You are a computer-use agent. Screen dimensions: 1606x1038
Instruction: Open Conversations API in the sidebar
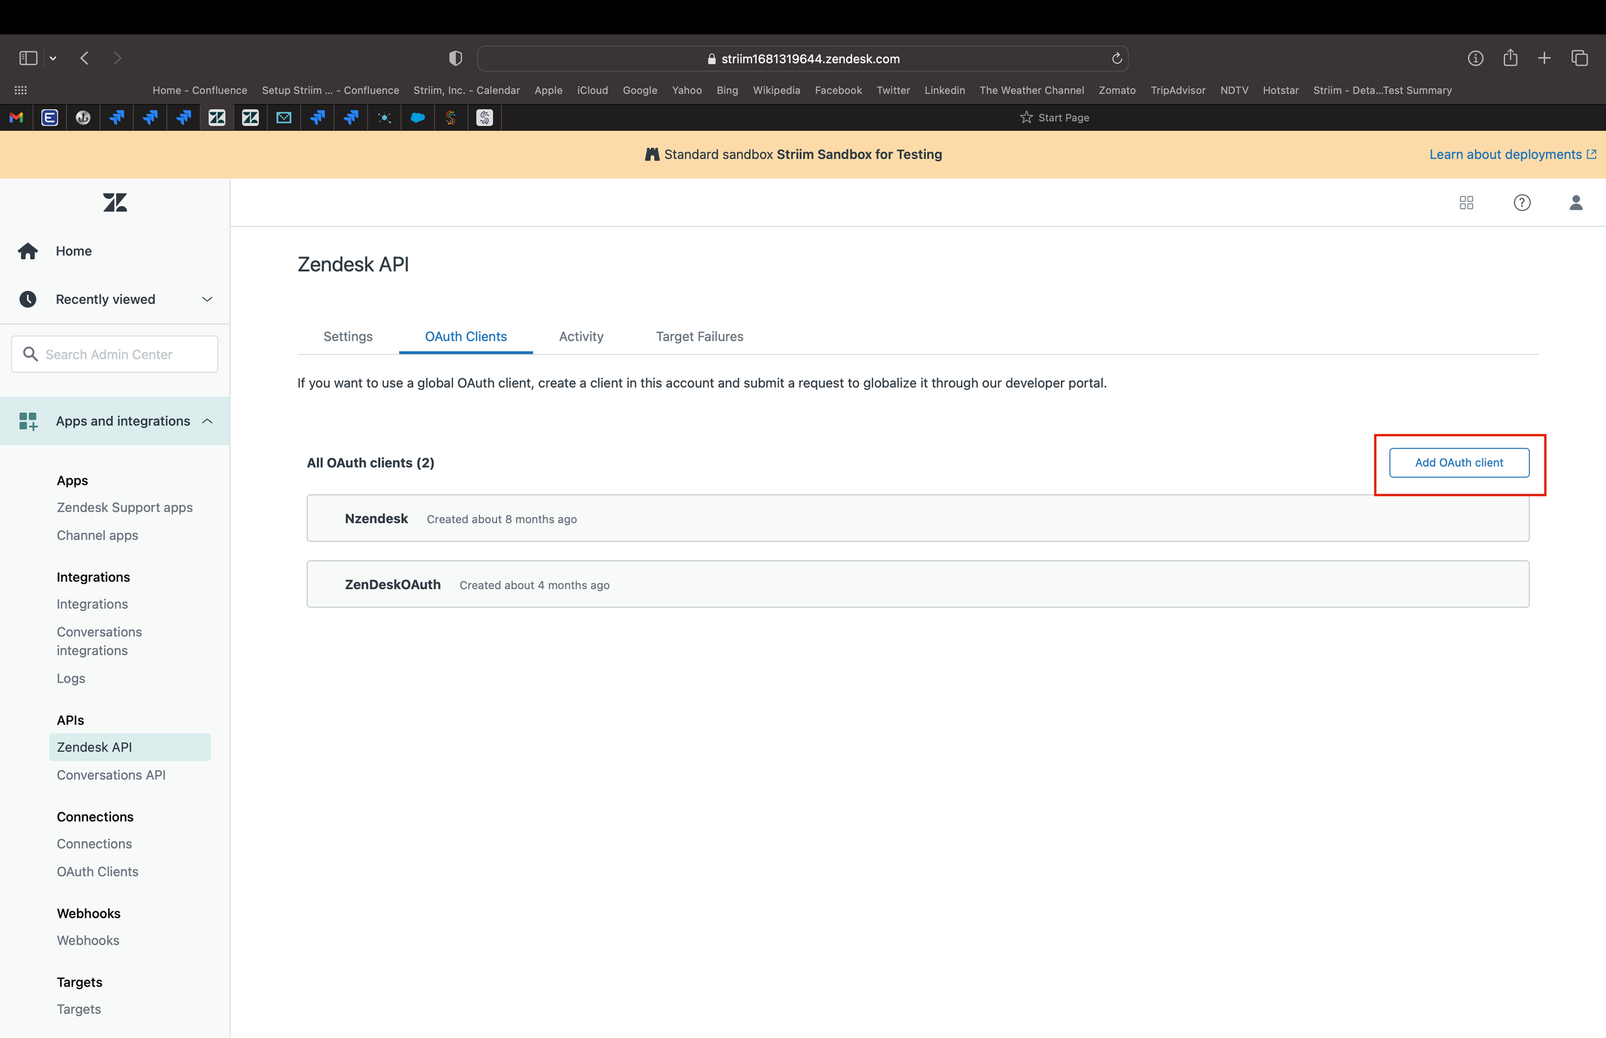pyautogui.click(x=110, y=775)
